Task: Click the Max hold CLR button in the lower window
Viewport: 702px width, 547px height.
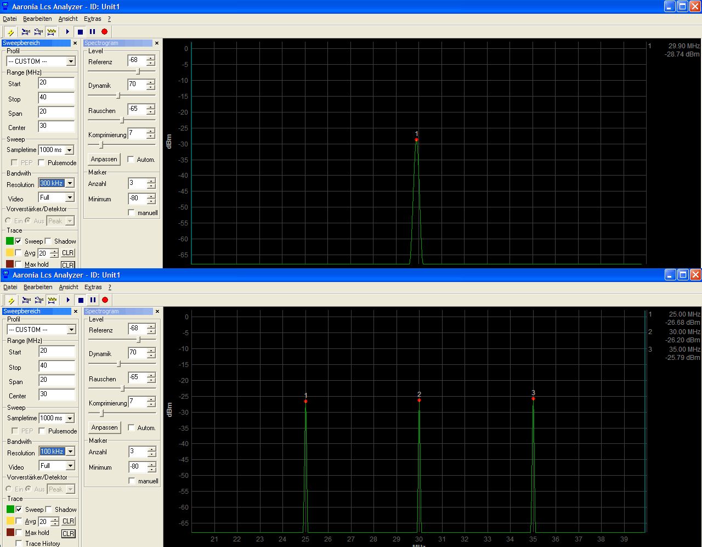Action: point(68,533)
